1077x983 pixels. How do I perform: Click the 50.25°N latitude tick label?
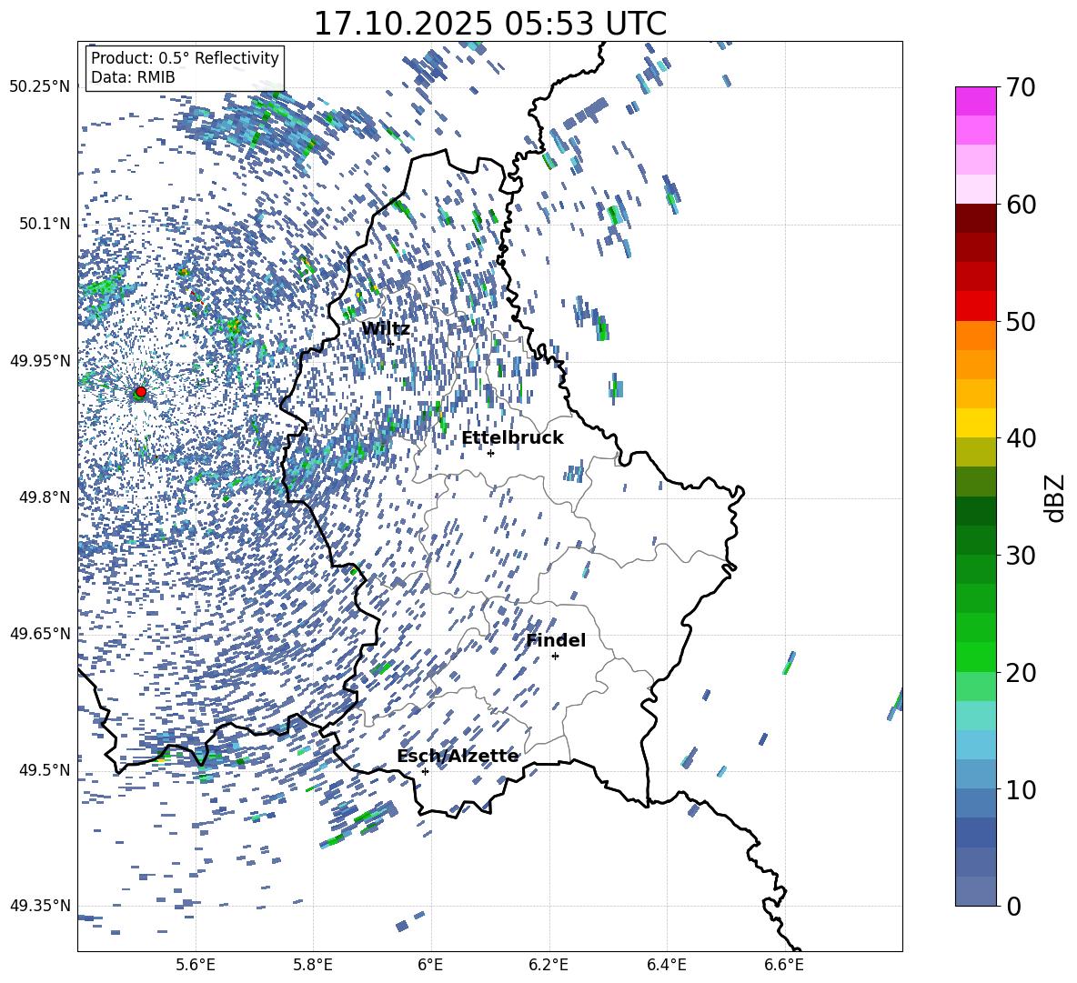39,86
